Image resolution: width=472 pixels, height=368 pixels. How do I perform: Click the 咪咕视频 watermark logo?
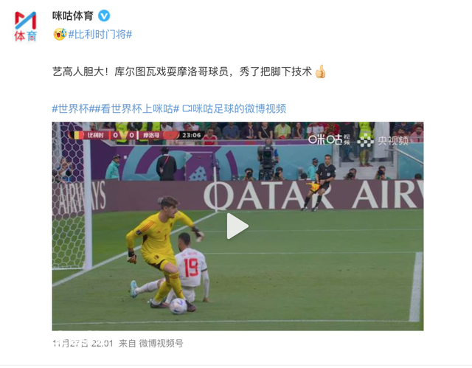pos(329,139)
